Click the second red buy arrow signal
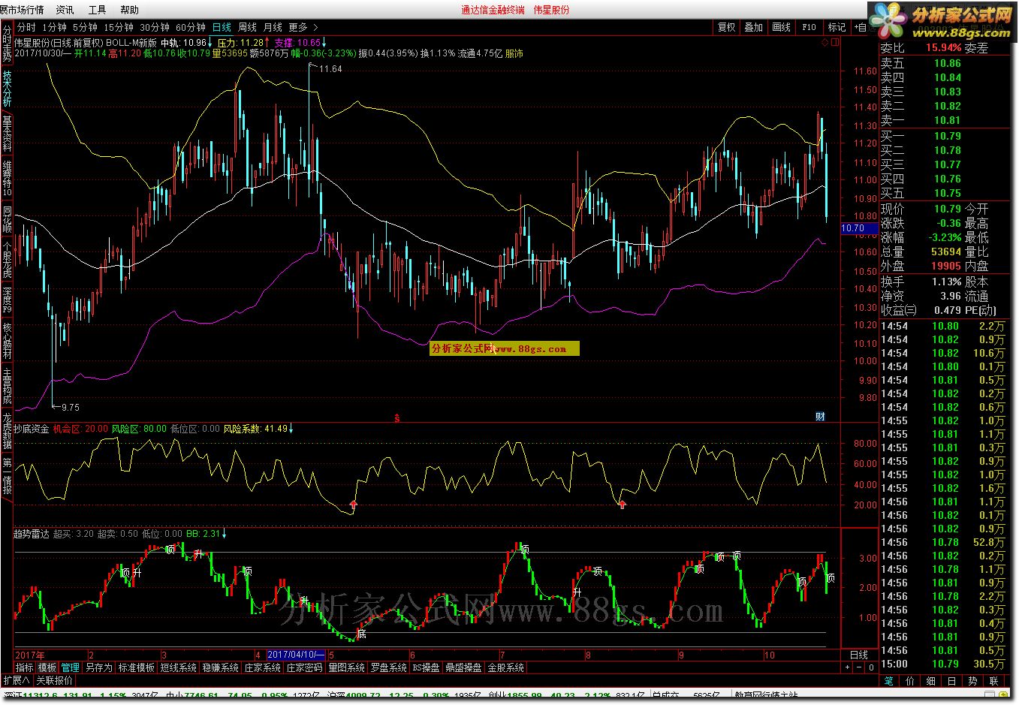1019x705 pixels. tap(622, 505)
